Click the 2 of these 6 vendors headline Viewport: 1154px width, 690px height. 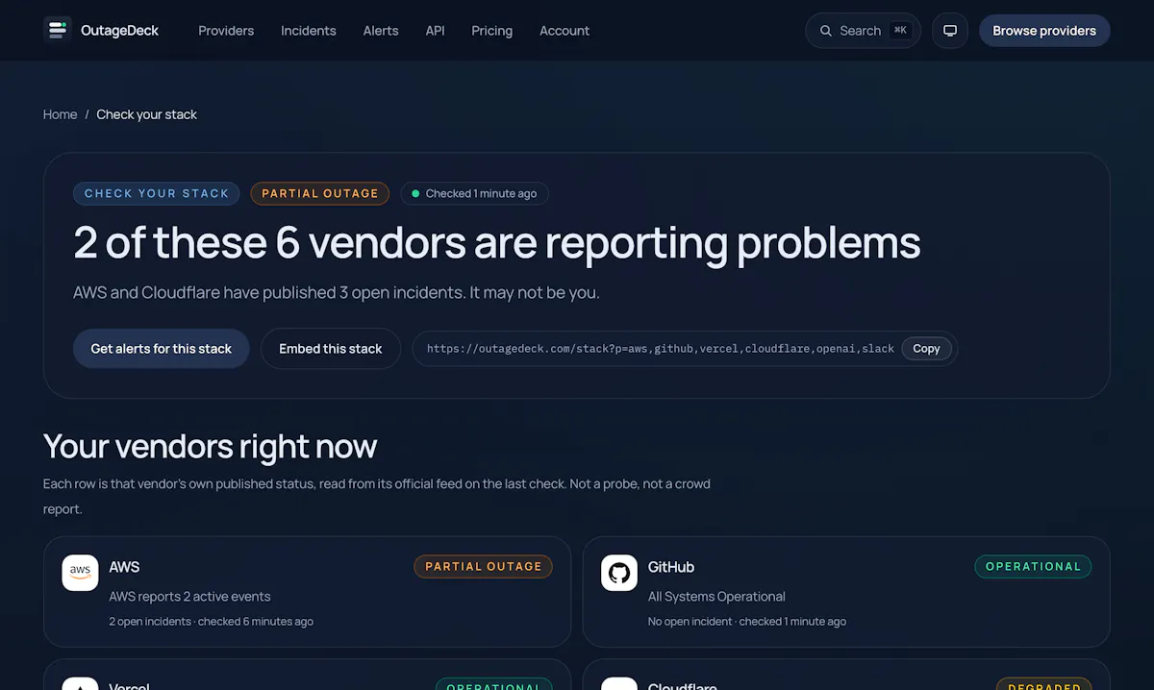497,243
